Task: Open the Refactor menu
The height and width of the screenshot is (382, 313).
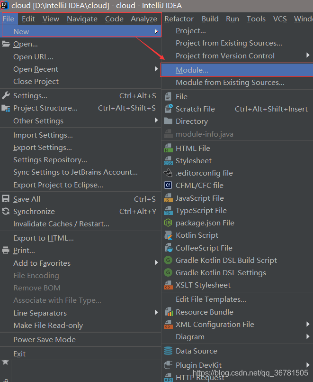Action: point(179,19)
